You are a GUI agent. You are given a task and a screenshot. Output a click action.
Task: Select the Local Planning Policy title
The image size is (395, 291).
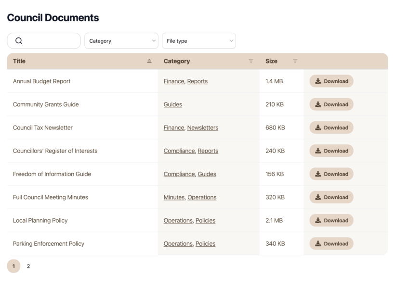pos(40,221)
